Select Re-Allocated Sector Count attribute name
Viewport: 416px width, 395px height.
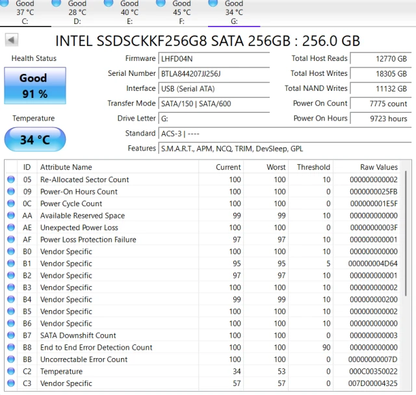(x=84, y=180)
